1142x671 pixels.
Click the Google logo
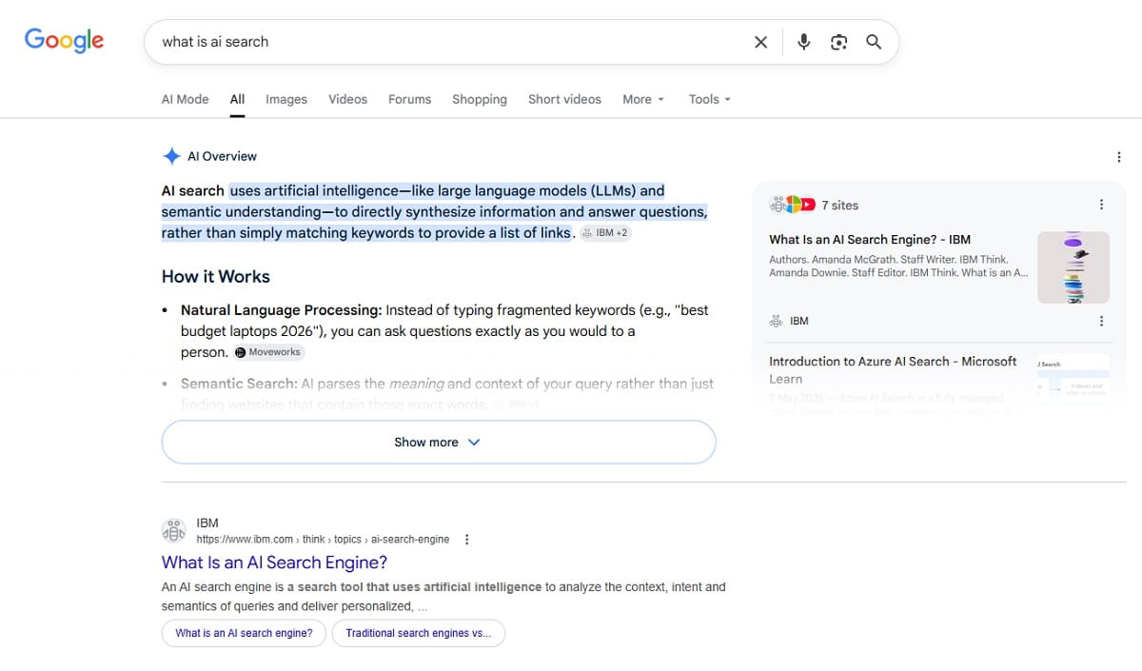pos(64,40)
